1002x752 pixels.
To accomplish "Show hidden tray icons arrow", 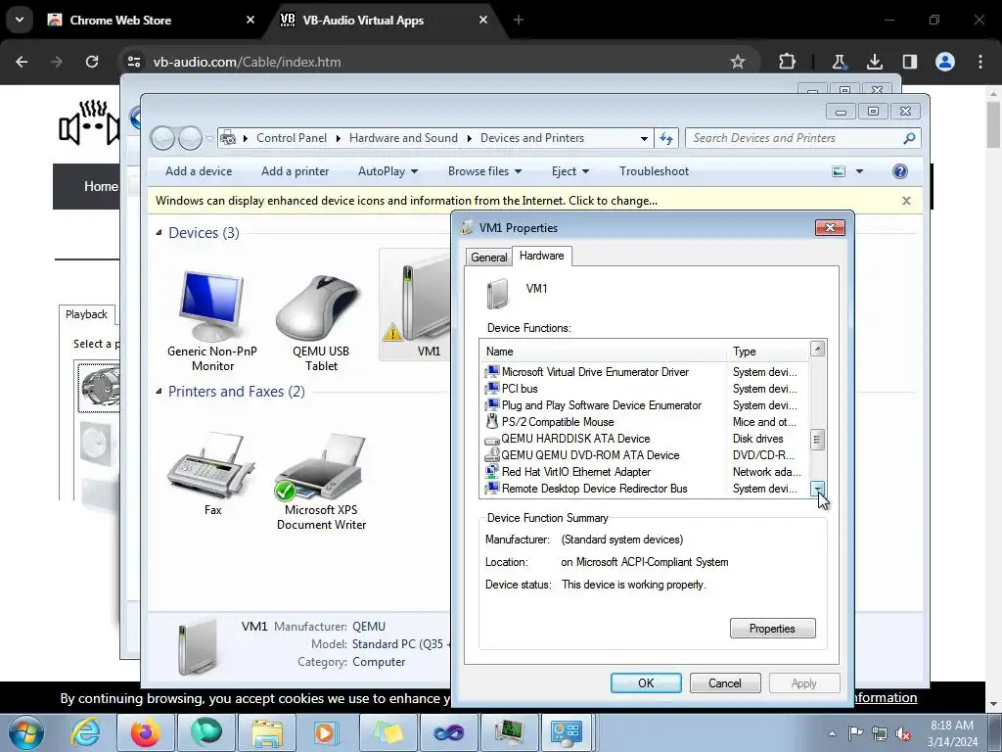I will (x=832, y=733).
